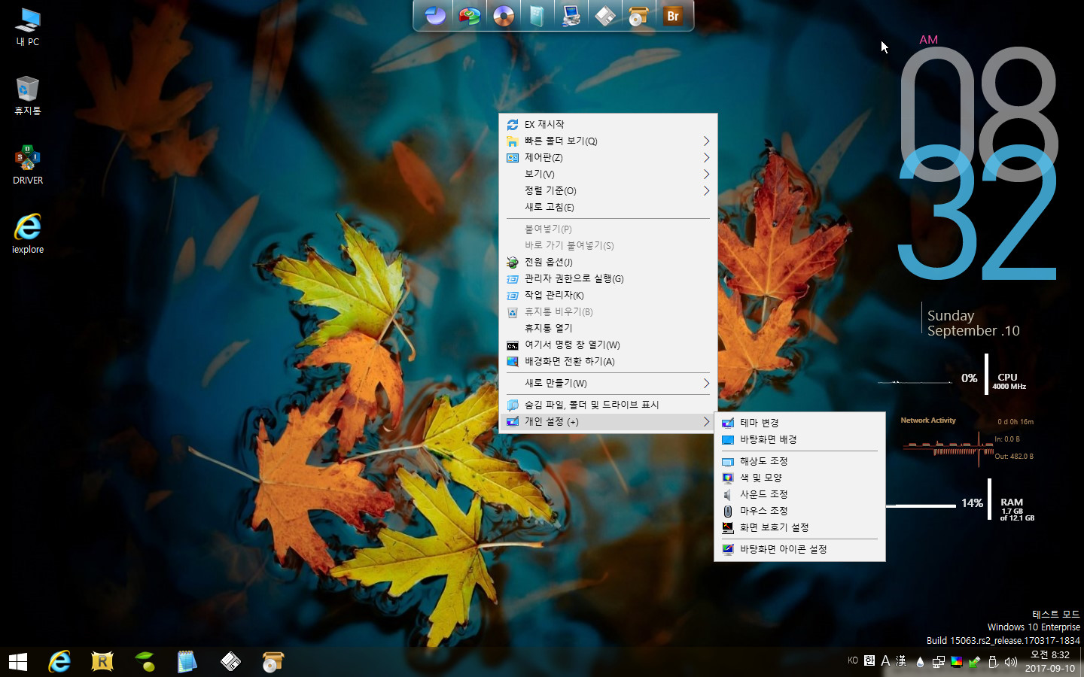Viewport: 1084px width, 677px height.
Task: Choose 마우스 조정 in the submenu
Action: point(799,511)
